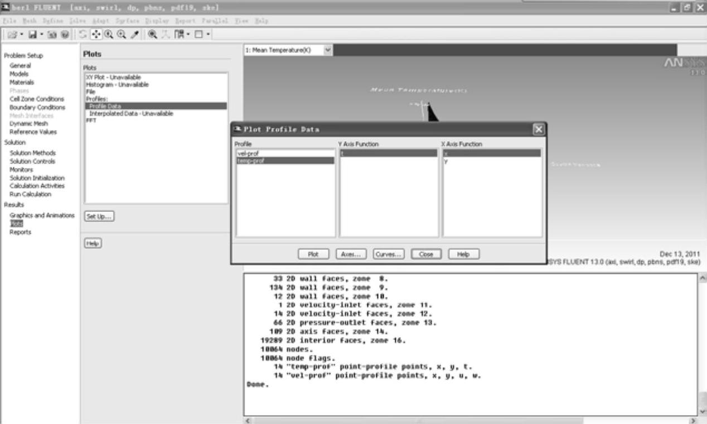Select the rotate view tool
The width and height of the screenshot is (707, 424).
pos(83,35)
